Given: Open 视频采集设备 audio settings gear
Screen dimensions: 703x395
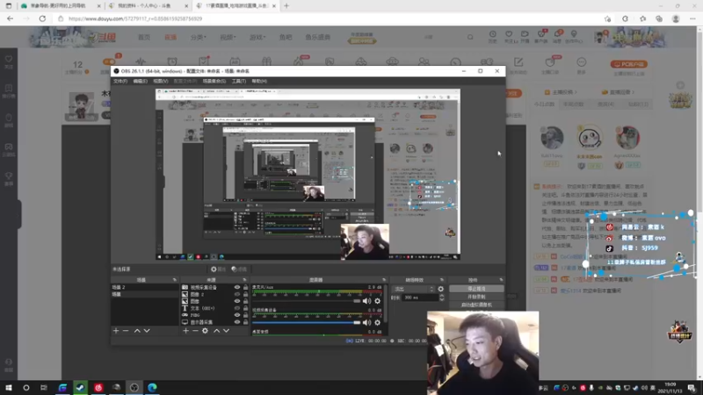Looking at the screenshot, I should point(378,322).
